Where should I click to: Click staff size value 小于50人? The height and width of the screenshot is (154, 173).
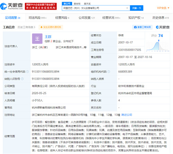pos(37,100)
